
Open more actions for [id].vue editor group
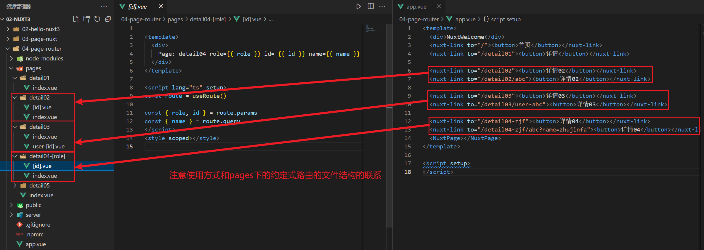382,6
